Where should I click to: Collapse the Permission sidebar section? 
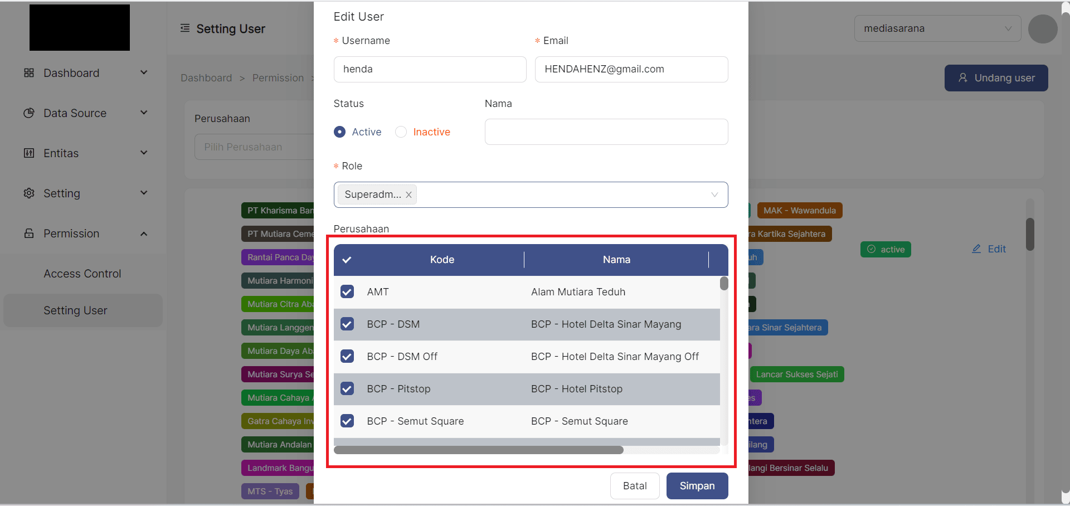click(x=144, y=233)
